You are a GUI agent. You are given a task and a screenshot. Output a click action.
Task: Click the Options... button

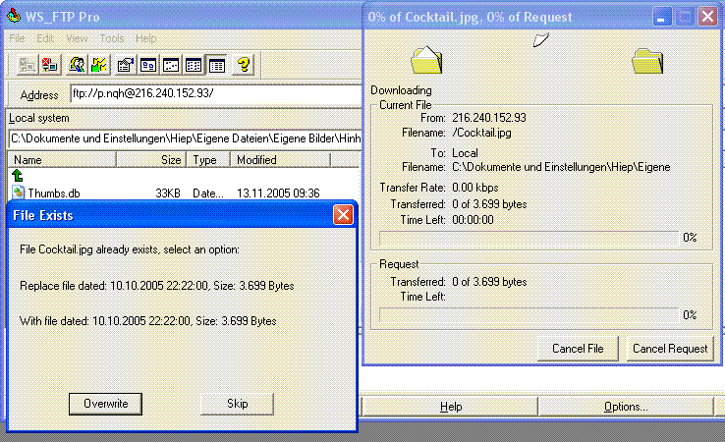click(x=626, y=407)
